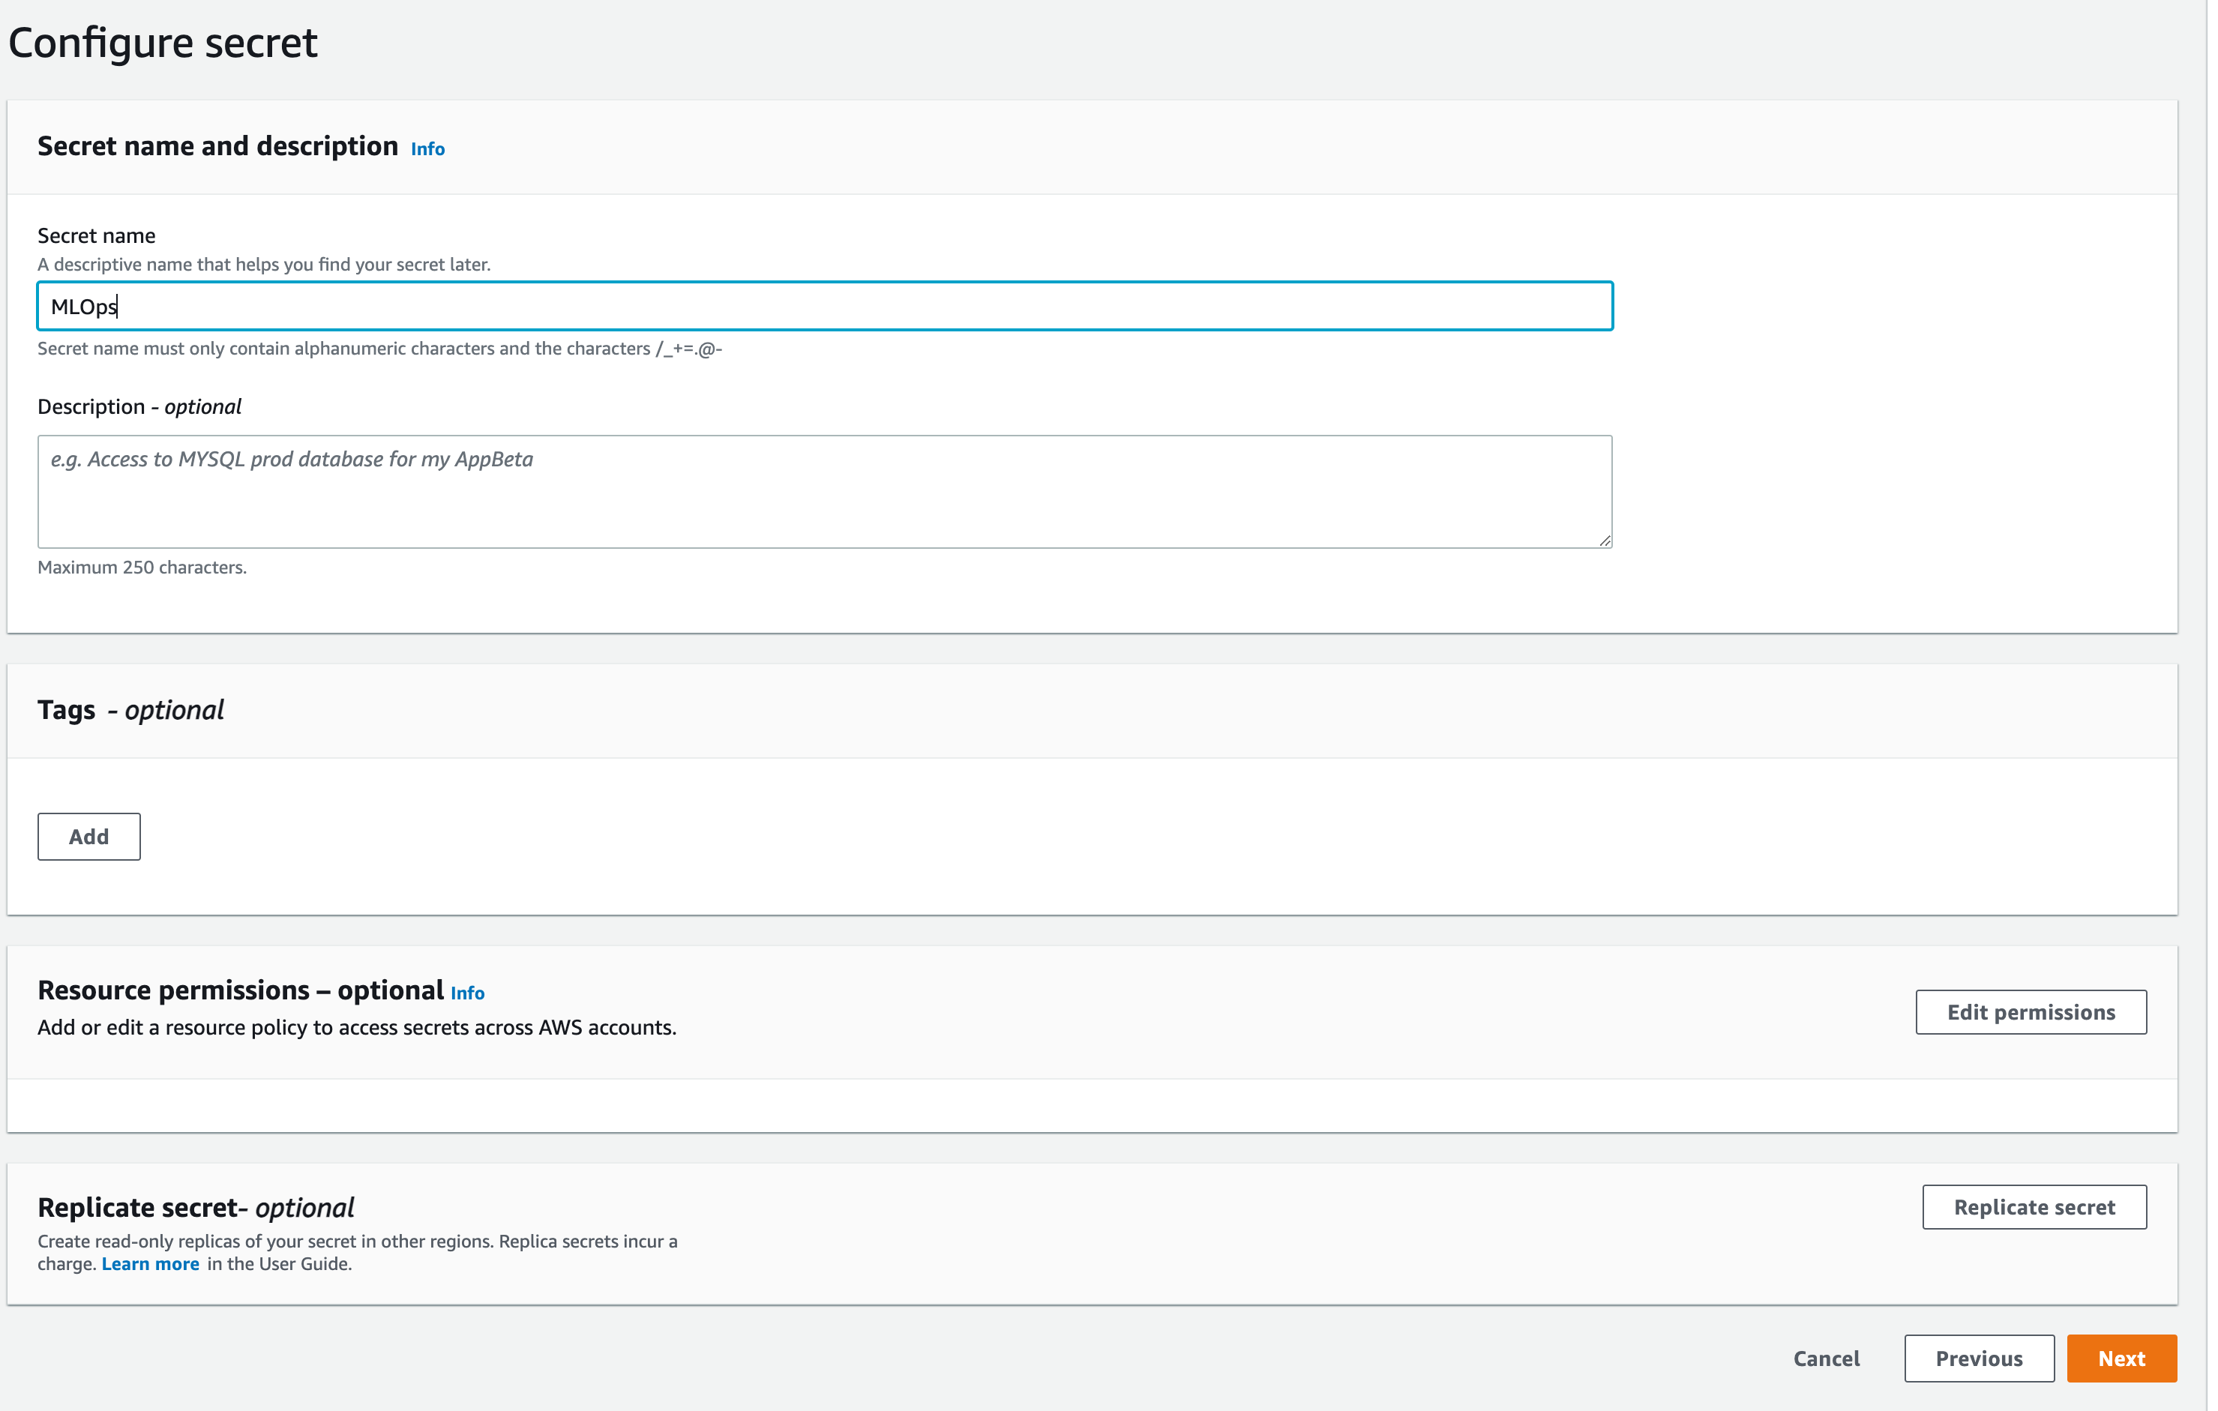Open Info link next to Resource permissions
This screenshot has width=2218, height=1411.
pyautogui.click(x=467, y=993)
